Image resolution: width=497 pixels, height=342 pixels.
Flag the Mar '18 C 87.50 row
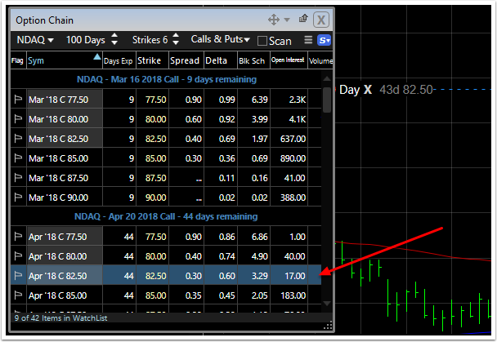pyautogui.click(x=18, y=178)
